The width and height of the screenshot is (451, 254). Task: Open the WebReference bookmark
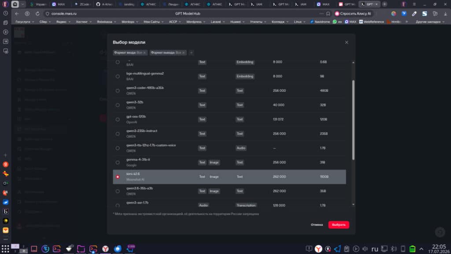click(371, 22)
